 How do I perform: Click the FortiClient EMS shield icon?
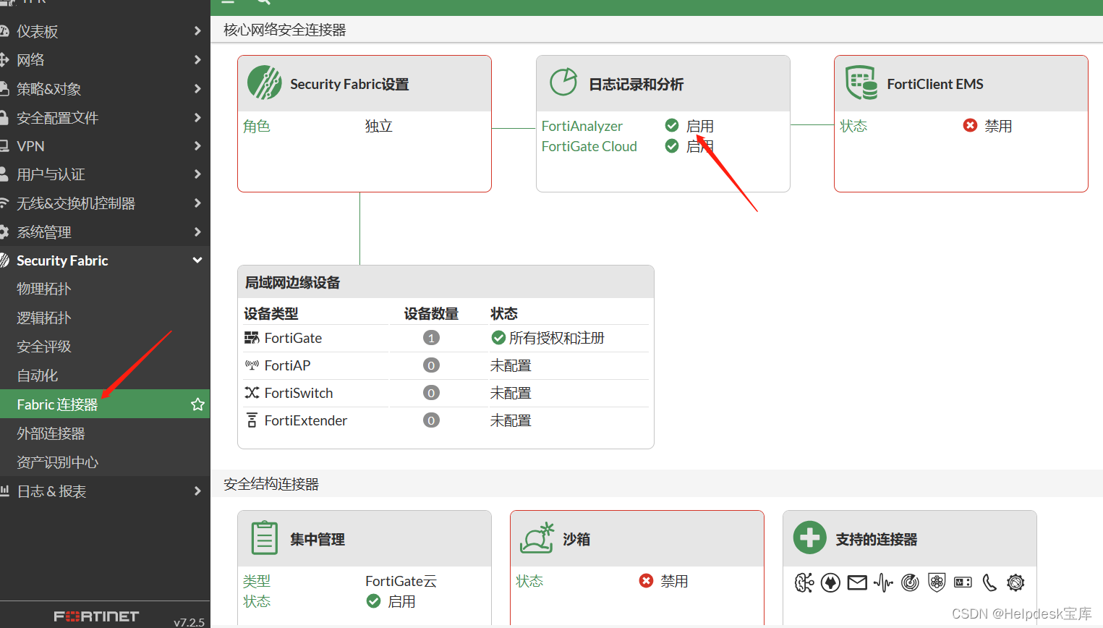[861, 82]
